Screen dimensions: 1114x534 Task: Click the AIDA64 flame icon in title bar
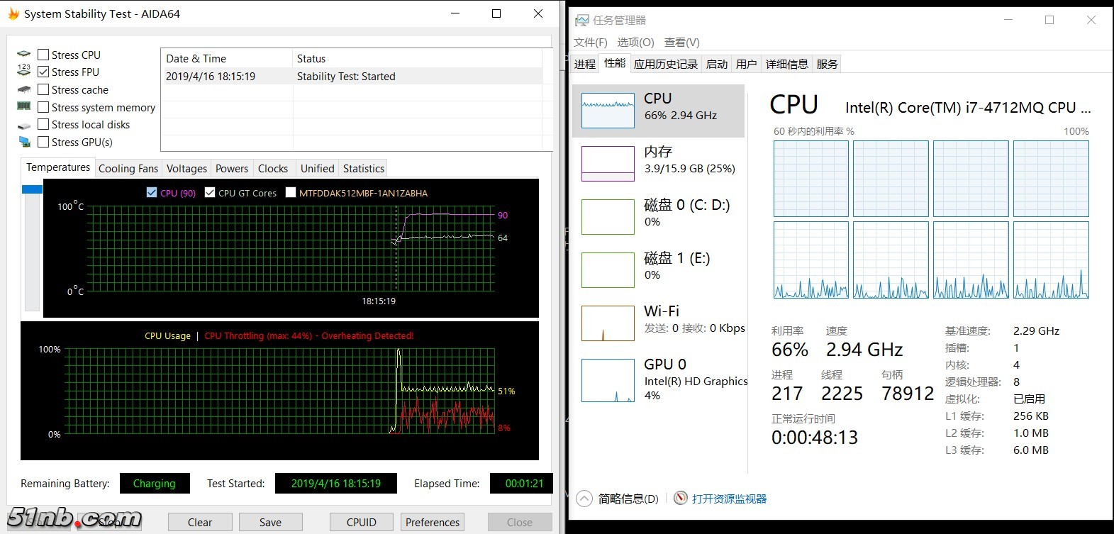click(x=13, y=13)
